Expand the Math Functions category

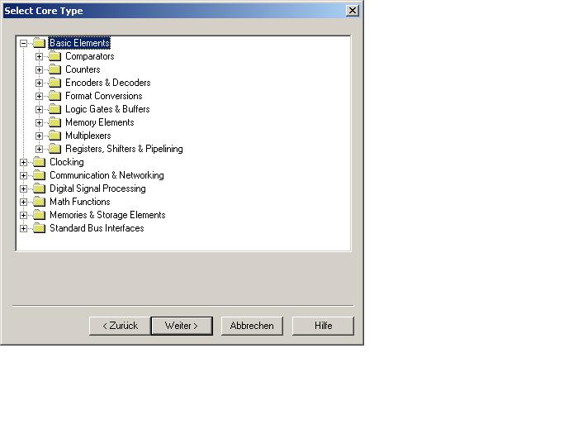tap(24, 203)
